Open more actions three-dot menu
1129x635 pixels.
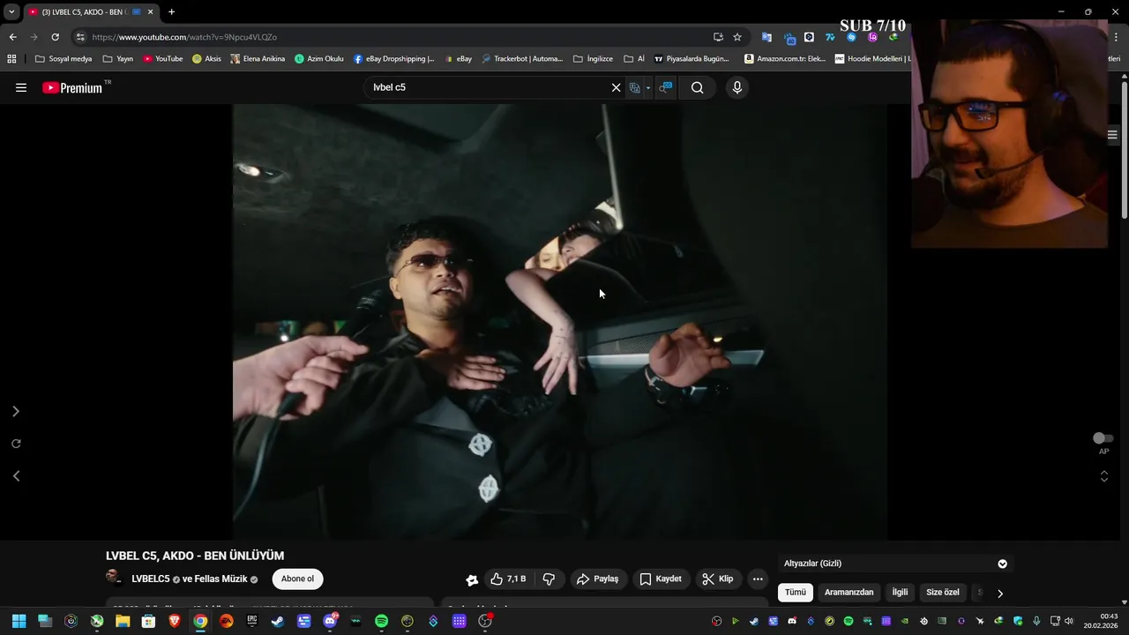(x=758, y=579)
